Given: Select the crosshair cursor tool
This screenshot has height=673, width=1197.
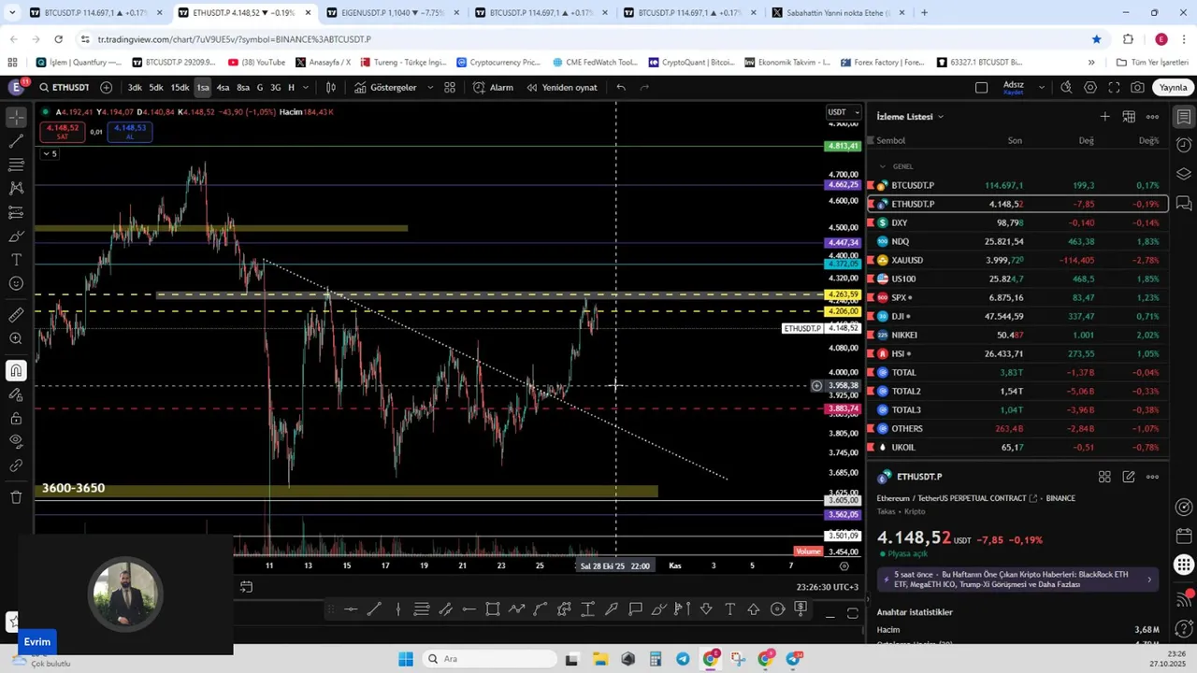Looking at the screenshot, I should pos(16,117).
